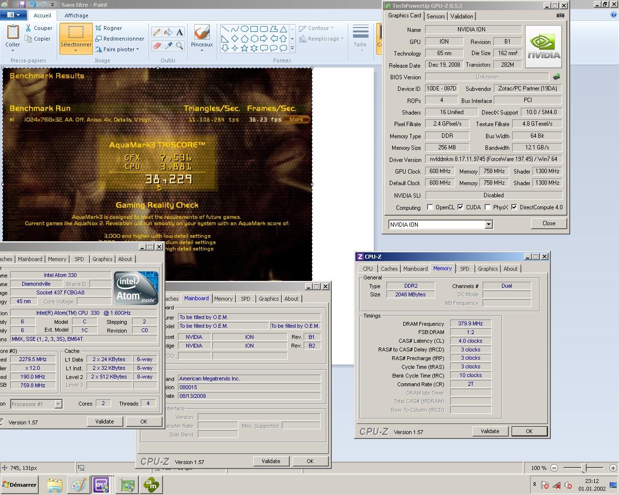Viewport: 619px width, 495px height.
Task: Open the Graphics tab in the Intel Atom CPU-Z window
Action: 103,259
